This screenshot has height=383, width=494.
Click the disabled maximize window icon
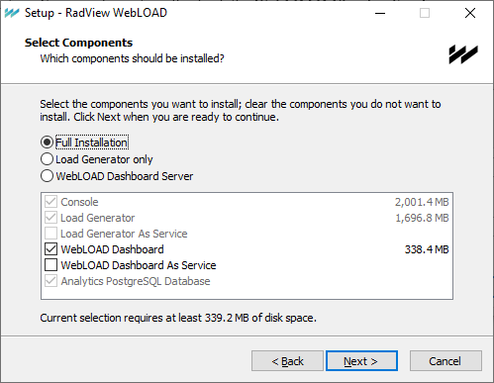click(425, 13)
